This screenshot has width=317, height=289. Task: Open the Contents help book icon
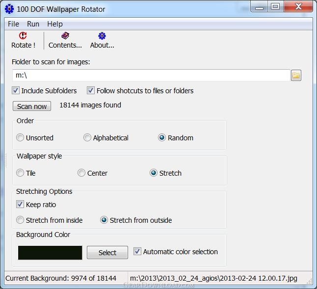(x=65, y=36)
